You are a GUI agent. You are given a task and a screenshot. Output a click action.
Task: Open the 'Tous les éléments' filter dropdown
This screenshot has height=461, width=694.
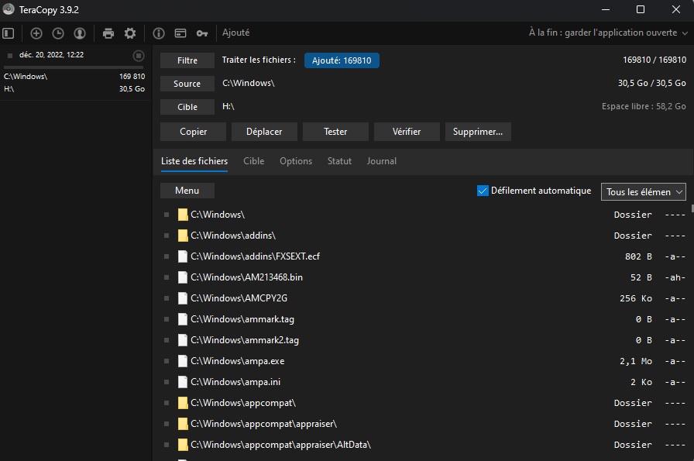click(x=644, y=191)
